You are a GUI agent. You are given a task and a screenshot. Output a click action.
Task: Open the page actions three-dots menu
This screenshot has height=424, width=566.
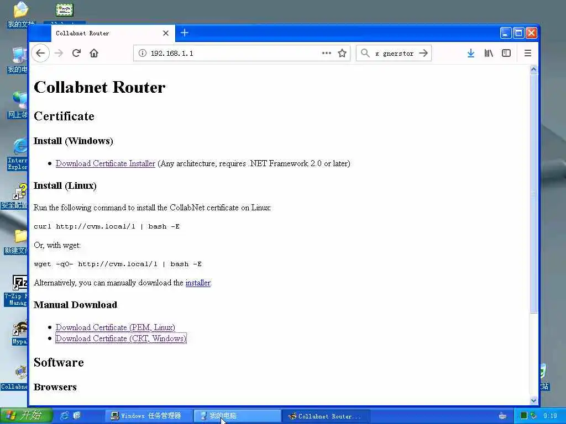pos(326,53)
